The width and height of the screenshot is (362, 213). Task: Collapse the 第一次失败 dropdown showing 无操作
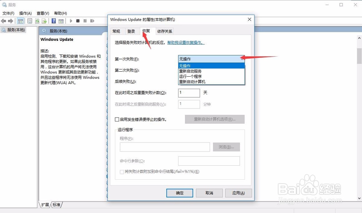pyautogui.click(x=211, y=59)
